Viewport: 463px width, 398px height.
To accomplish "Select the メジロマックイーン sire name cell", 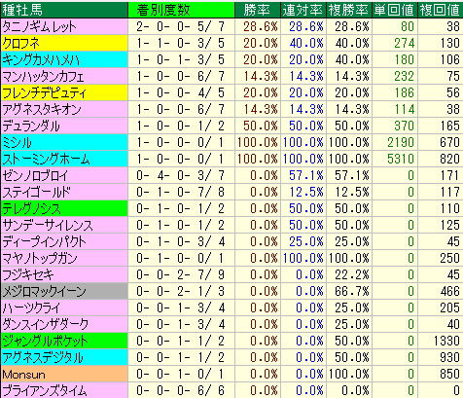I will pos(64,291).
